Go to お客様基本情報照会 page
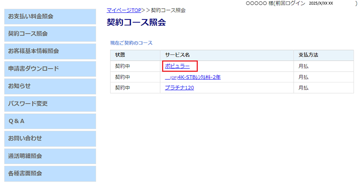 pos(50,51)
